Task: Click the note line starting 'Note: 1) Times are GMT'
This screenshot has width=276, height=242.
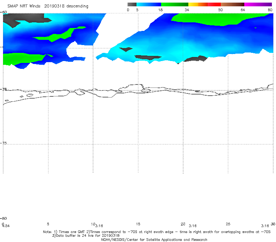Action: [x=157, y=232]
